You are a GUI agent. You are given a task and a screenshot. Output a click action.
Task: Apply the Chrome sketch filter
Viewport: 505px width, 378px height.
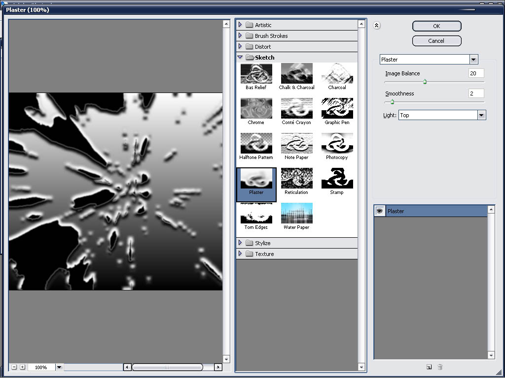pyautogui.click(x=256, y=109)
